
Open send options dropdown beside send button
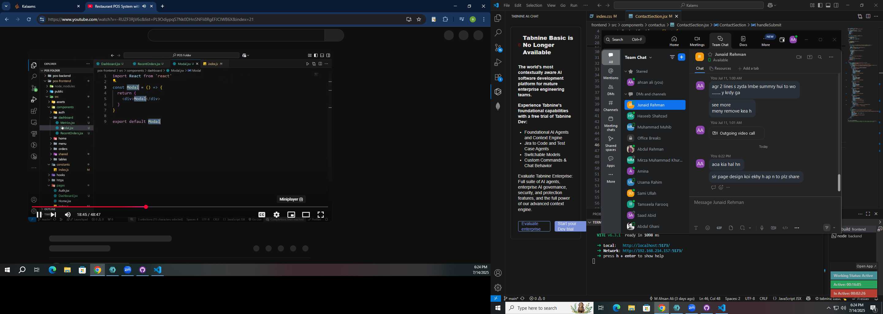(x=834, y=228)
